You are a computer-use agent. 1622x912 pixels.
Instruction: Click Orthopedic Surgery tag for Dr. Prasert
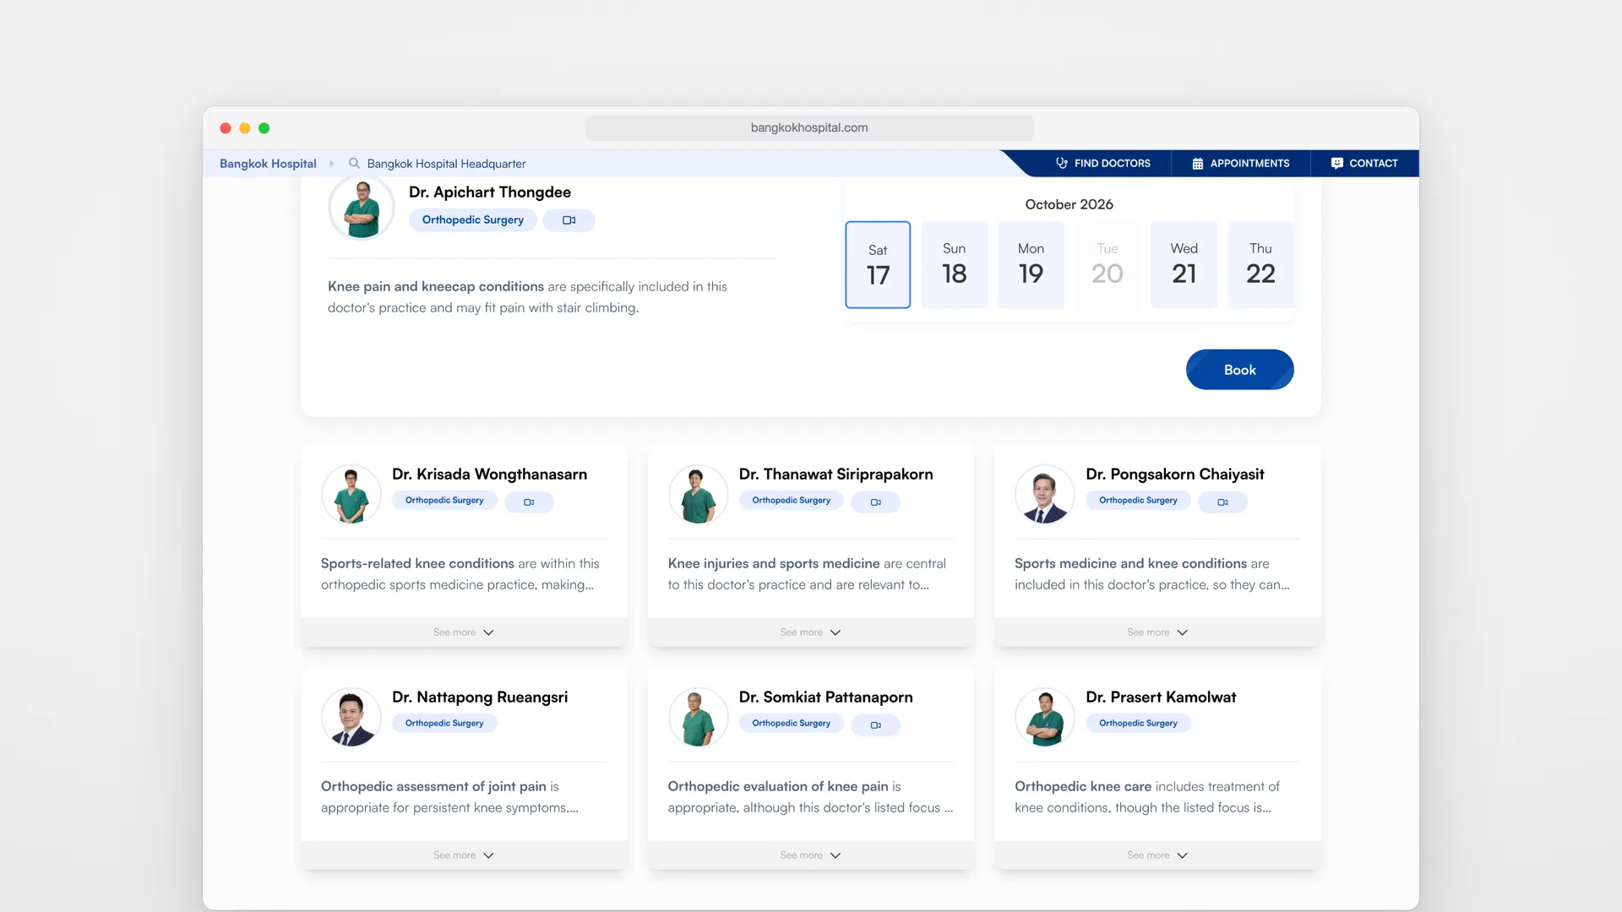1138,724
